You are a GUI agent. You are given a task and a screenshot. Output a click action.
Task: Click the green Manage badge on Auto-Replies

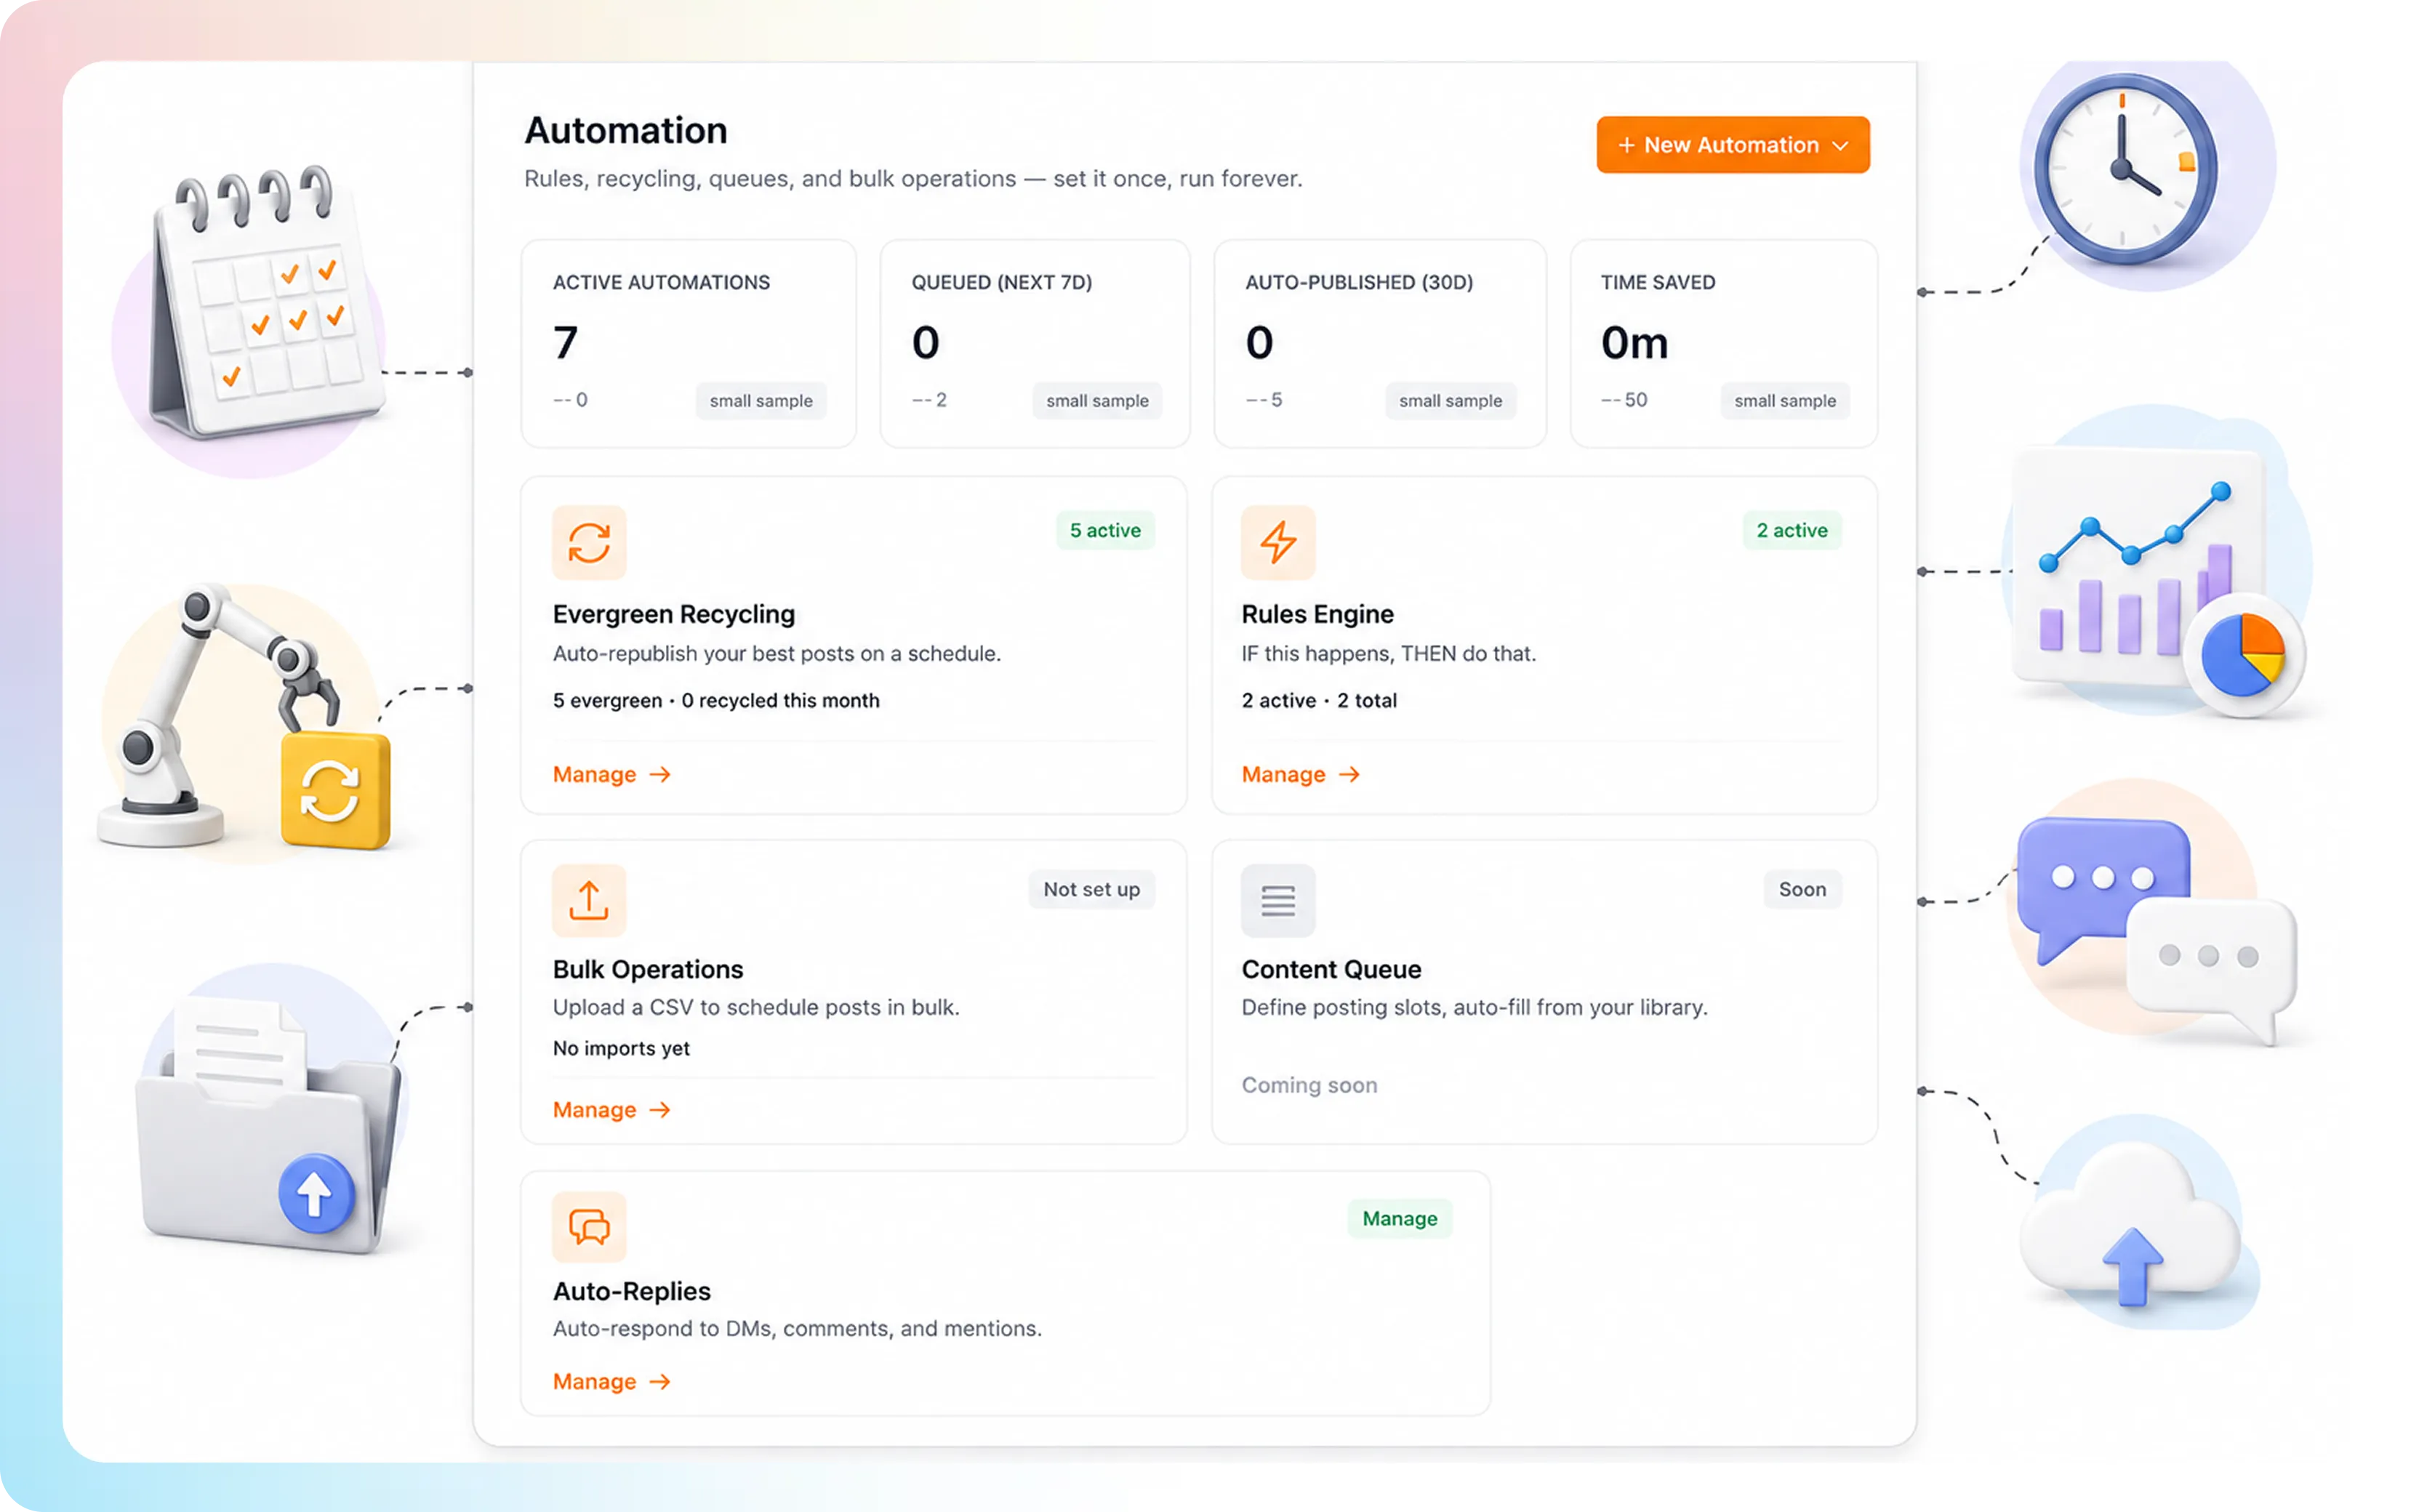tap(1399, 1218)
